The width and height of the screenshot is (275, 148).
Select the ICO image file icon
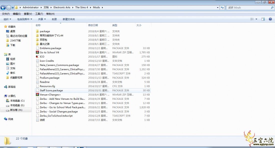(x=37, y=56)
